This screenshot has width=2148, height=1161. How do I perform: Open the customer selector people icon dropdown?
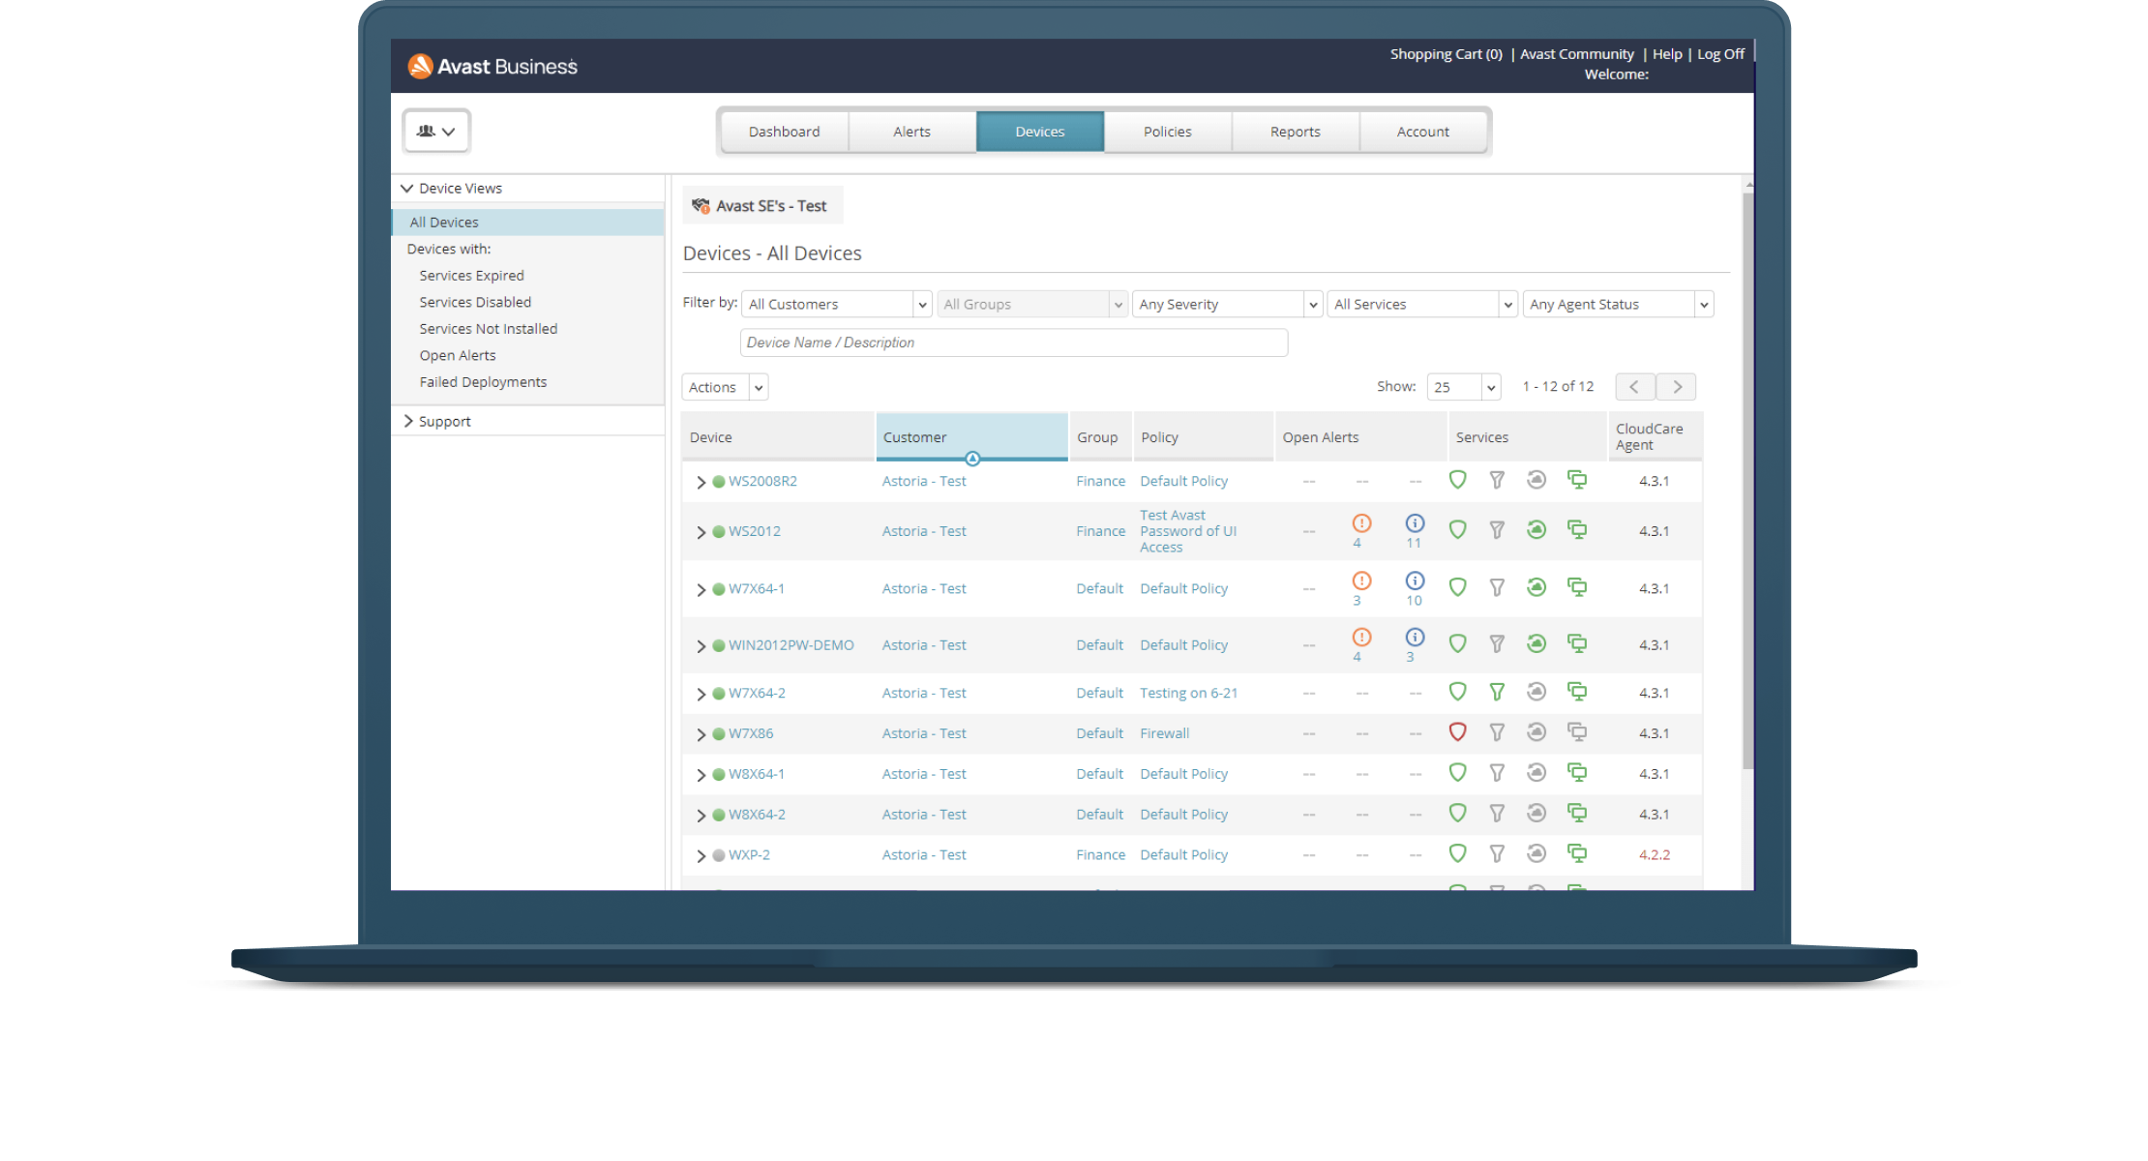[x=436, y=131]
